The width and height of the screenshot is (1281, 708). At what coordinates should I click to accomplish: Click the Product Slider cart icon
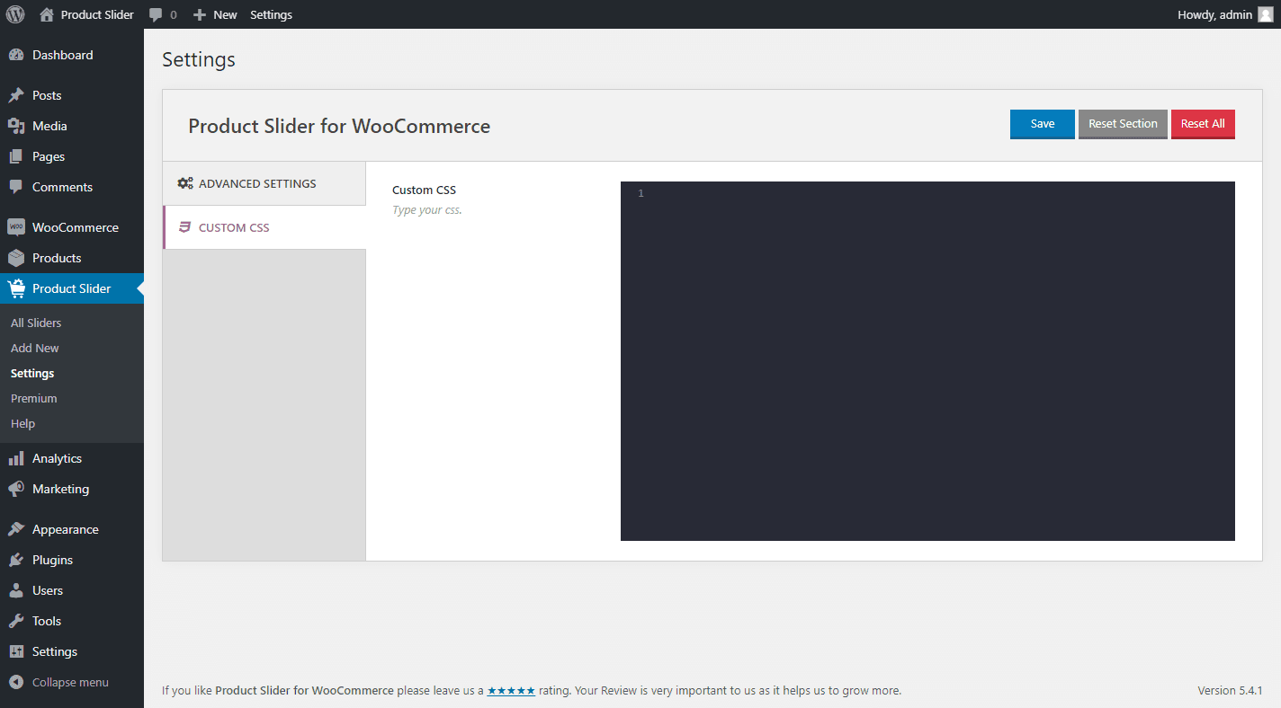[x=16, y=288]
